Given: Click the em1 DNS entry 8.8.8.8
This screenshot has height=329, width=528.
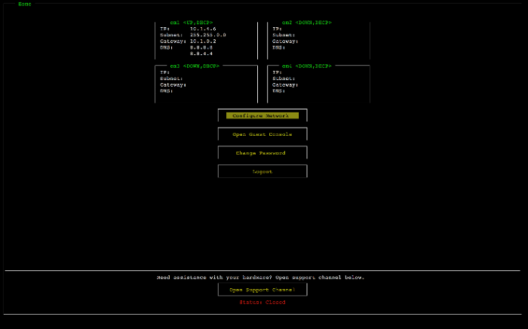Looking at the screenshot, I should tap(201, 47).
